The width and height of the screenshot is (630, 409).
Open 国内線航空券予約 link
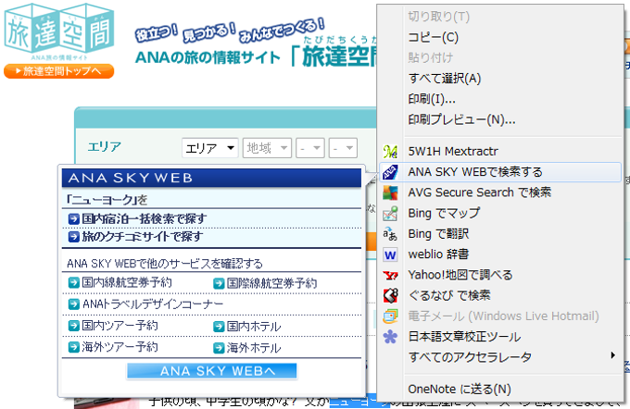(x=127, y=282)
